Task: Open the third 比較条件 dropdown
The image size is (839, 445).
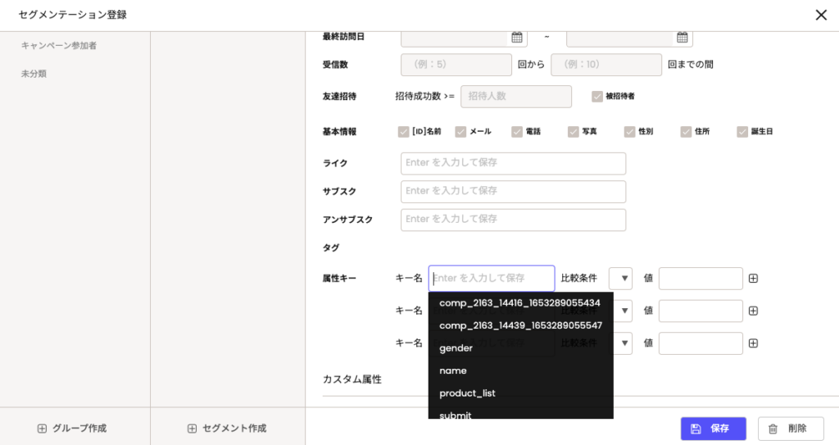Action: pyautogui.click(x=623, y=343)
